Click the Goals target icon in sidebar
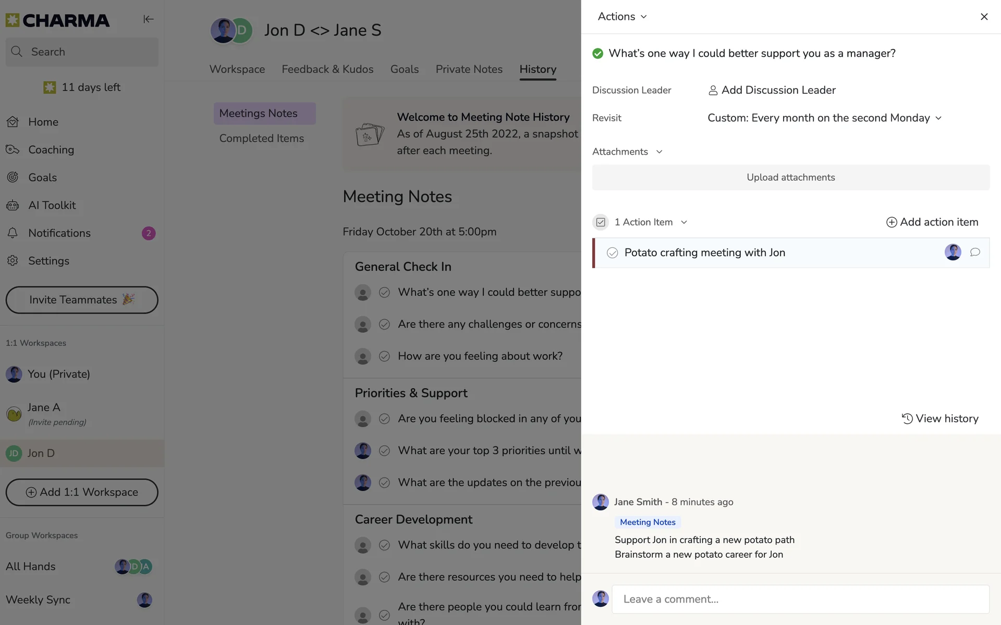This screenshot has height=625, width=1001. tap(13, 178)
